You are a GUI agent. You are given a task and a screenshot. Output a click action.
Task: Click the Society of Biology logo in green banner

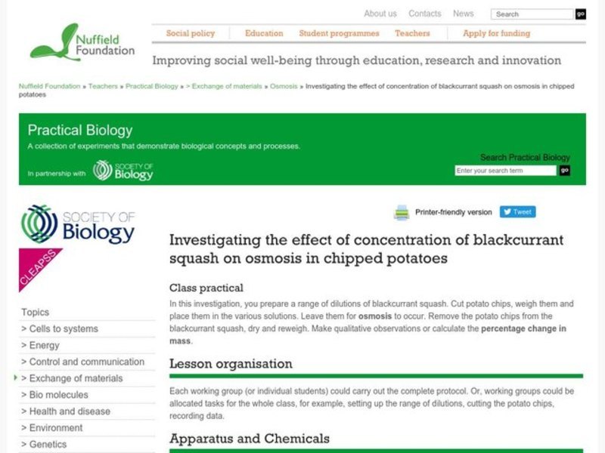123,171
